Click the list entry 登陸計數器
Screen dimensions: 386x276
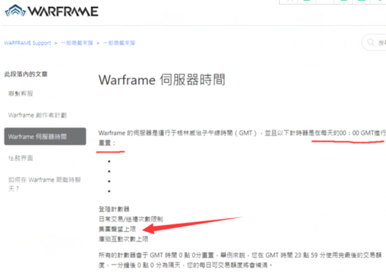click(x=114, y=209)
